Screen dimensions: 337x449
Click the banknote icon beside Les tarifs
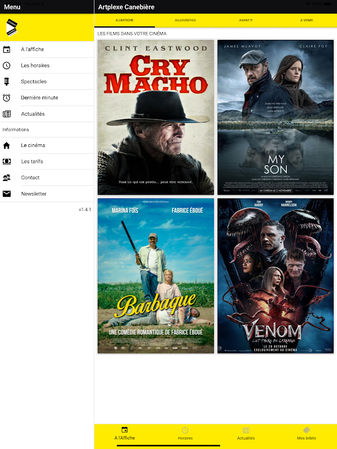tap(7, 162)
